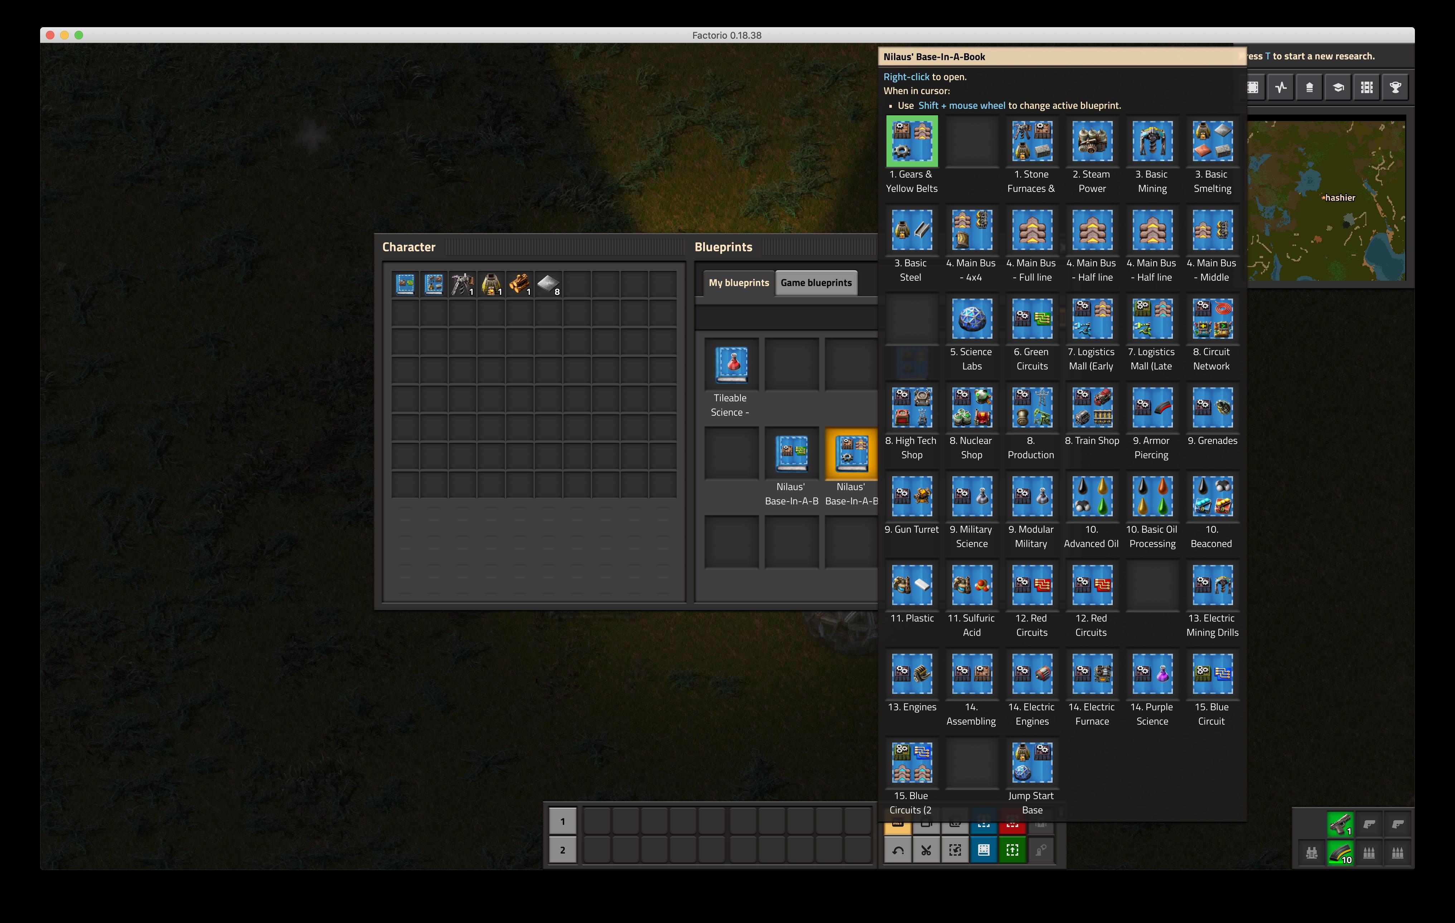Select Nilaus' book with green circuit icon
The image size is (1455, 923).
[792, 454]
